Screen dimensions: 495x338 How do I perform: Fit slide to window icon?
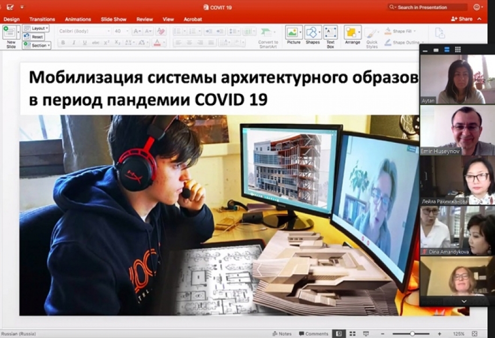(474, 334)
